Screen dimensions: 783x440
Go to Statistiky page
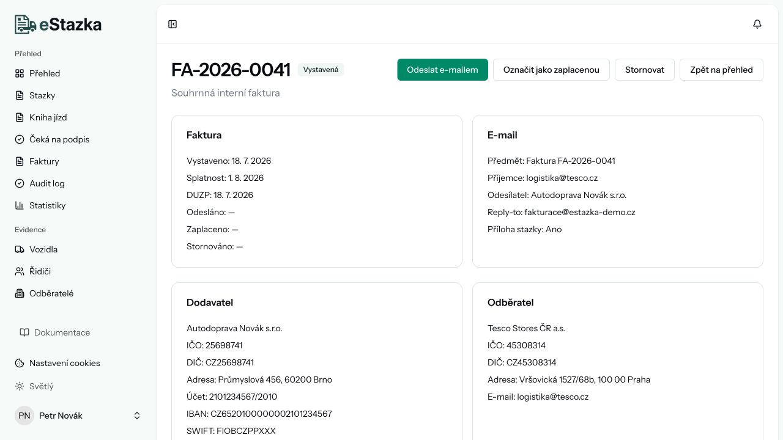(x=78, y=205)
